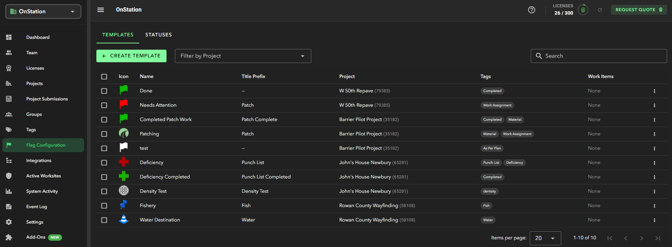Open Event Log in the sidebar
Viewport: 672px width, 247px height.
click(x=43, y=206)
